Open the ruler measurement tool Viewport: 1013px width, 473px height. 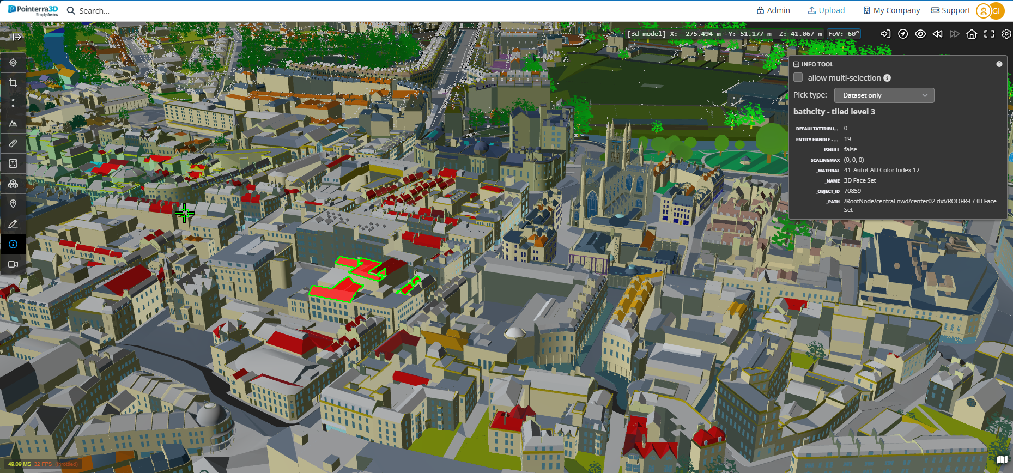click(x=13, y=143)
